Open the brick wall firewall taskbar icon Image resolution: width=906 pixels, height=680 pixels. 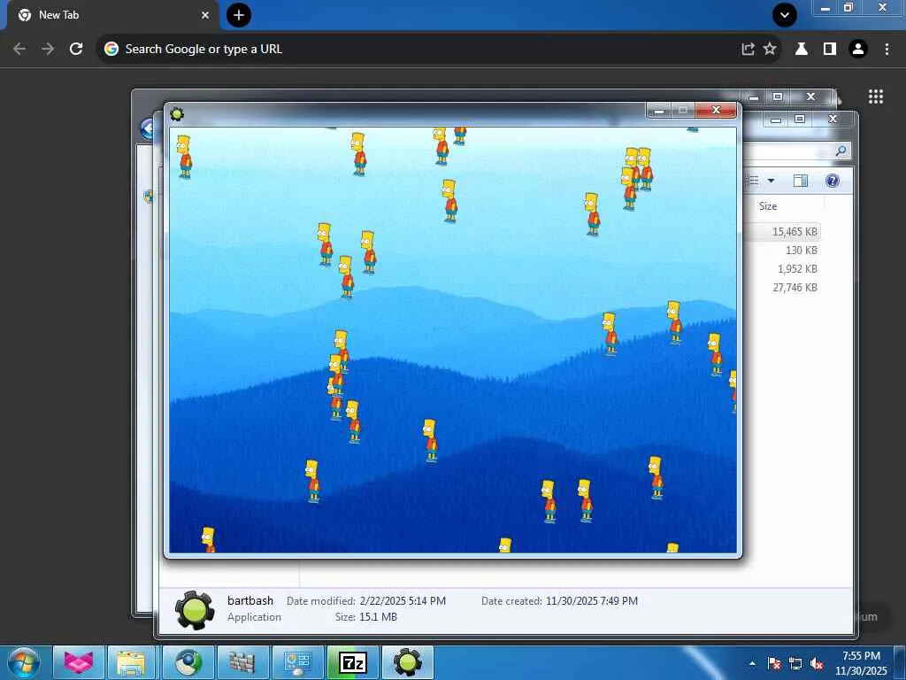click(242, 662)
